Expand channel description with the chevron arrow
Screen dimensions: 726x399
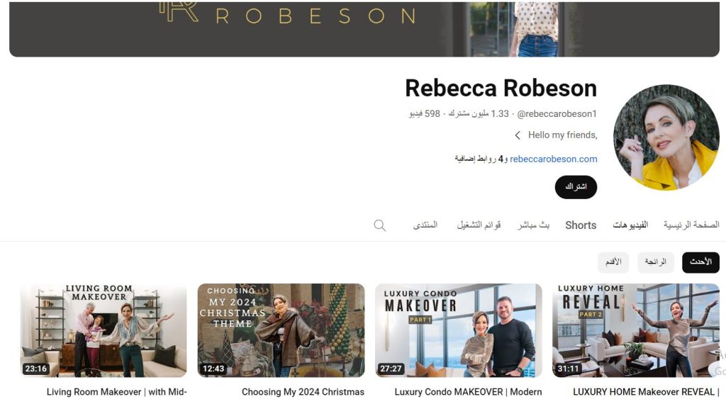[518, 135]
